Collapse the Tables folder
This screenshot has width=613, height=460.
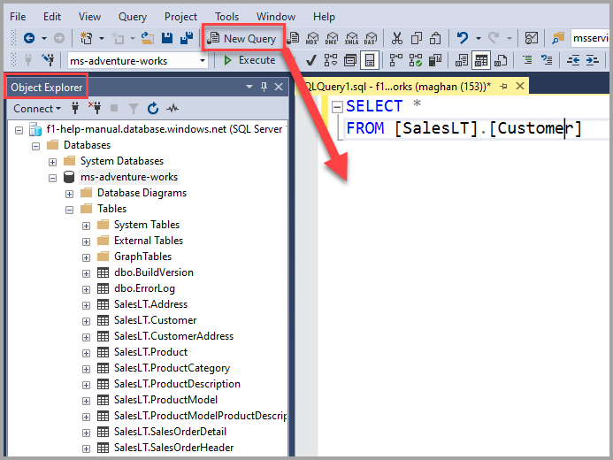click(x=69, y=210)
